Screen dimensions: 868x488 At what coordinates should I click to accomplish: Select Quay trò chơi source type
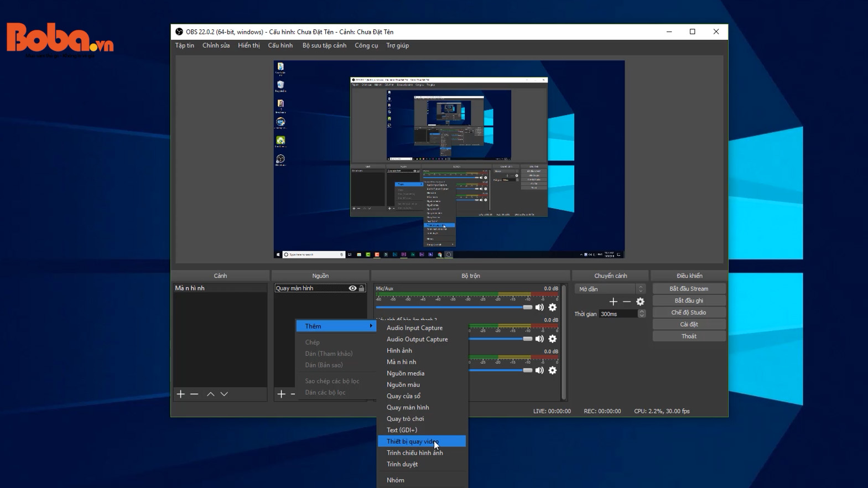[x=422, y=418]
